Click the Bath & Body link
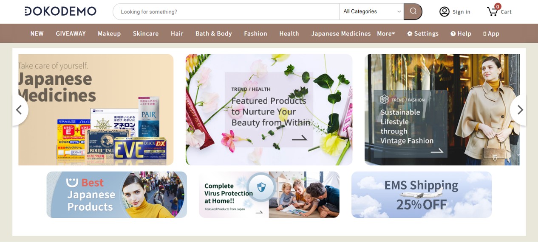The width and height of the screenshot is (538, 242). click(x=214, y=33)
